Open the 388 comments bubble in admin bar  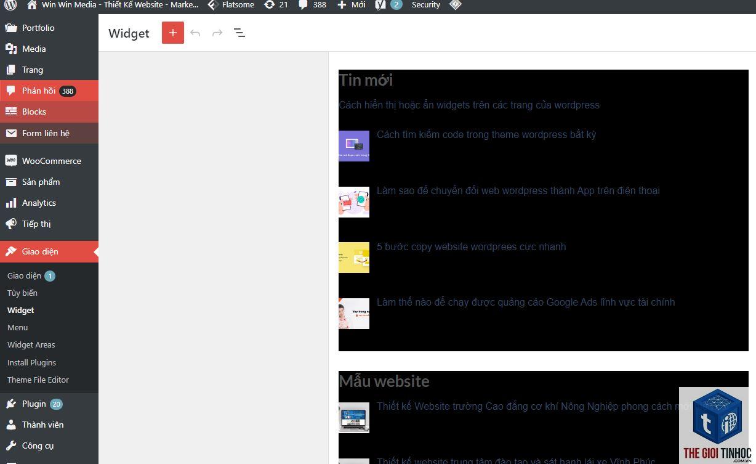(x=313, y=5)
